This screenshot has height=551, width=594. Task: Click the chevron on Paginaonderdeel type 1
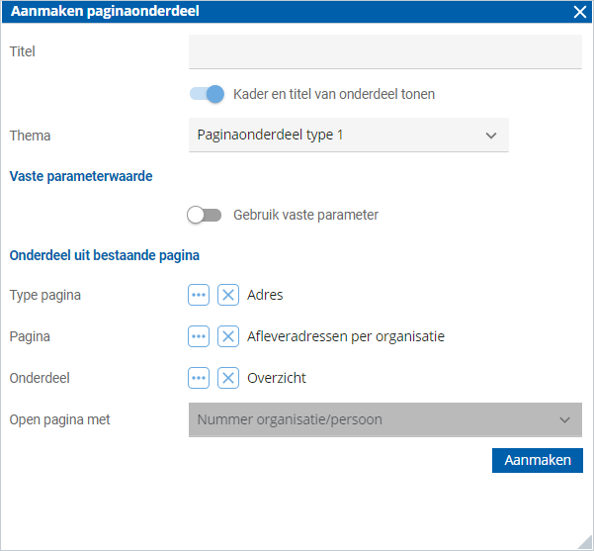click(x=491, y=136)
